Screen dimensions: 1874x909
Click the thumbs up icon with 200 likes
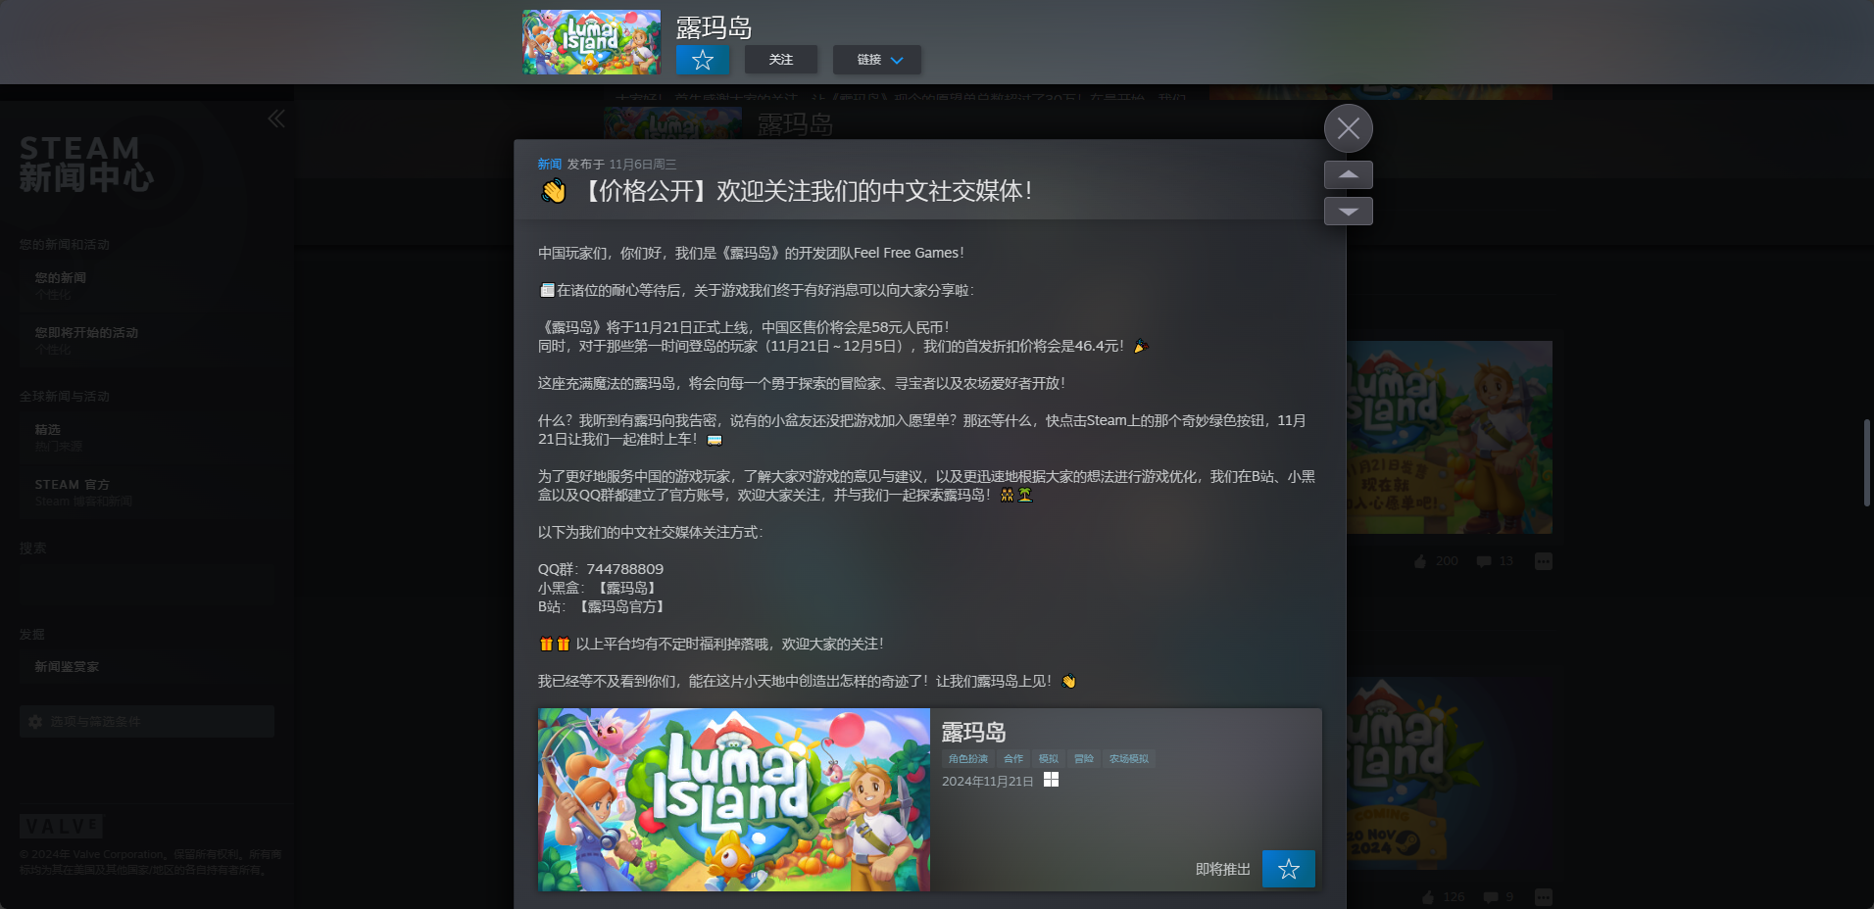pos(1420,561)
